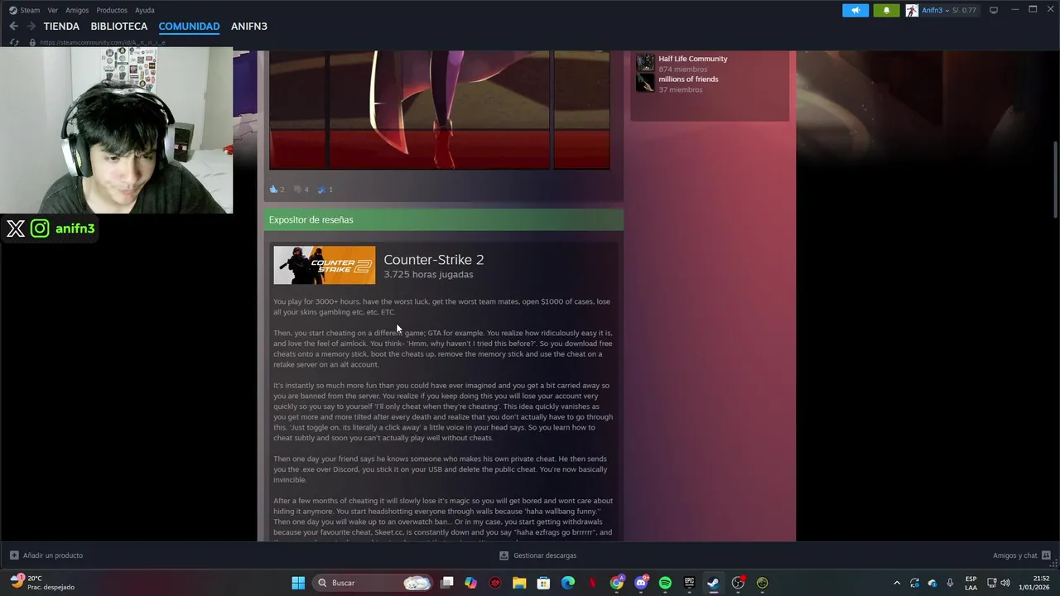Select the COMUNIDAD tab

coord(189,26)
